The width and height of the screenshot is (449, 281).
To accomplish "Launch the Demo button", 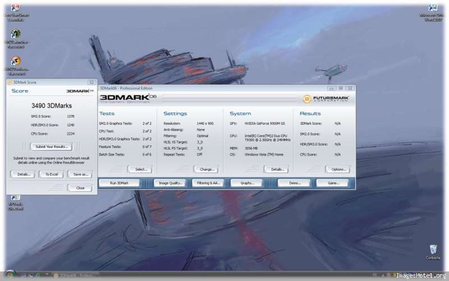I will click(294, 183).
